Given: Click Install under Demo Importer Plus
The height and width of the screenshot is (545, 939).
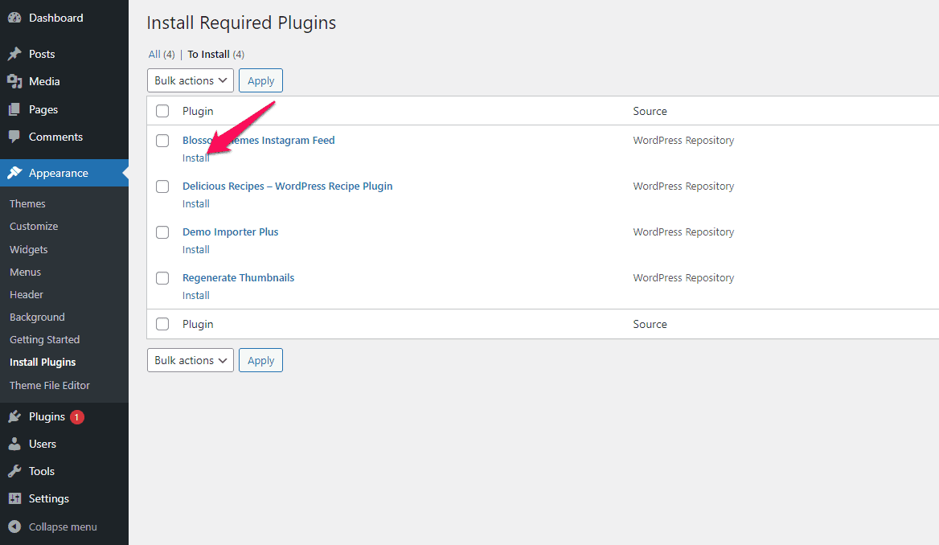Looking at the screenshot, I should [196, 250].
